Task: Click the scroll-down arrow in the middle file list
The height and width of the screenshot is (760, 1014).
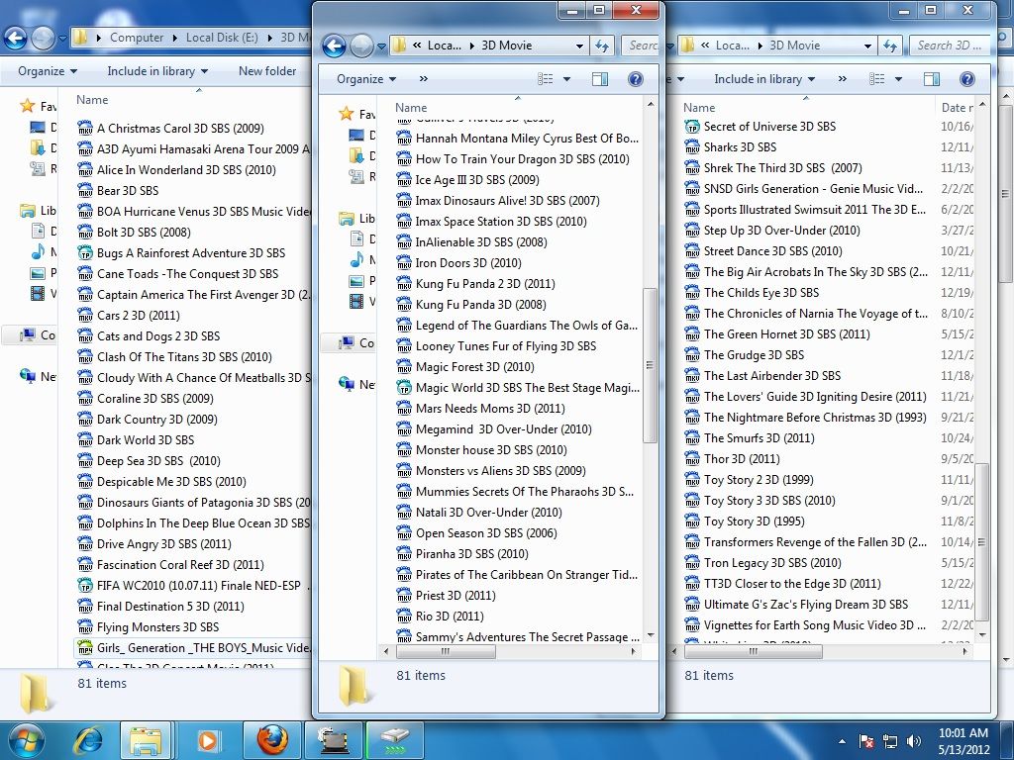Action: pos(651,635)
